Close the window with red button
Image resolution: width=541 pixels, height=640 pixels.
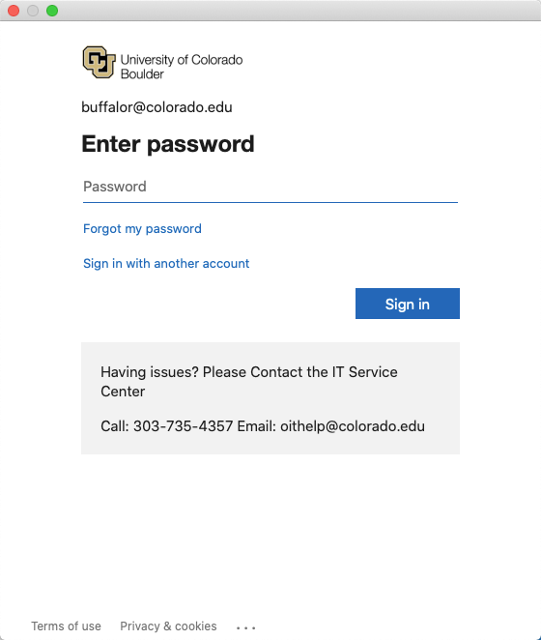click(x=14, y=11)
